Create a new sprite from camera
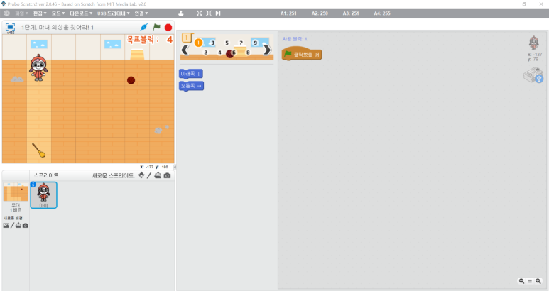 click(167, 175)
